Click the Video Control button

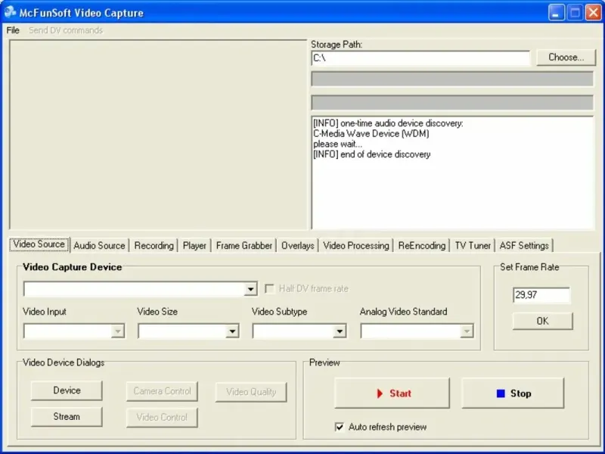pyautogui.click(x=162, y=418)
